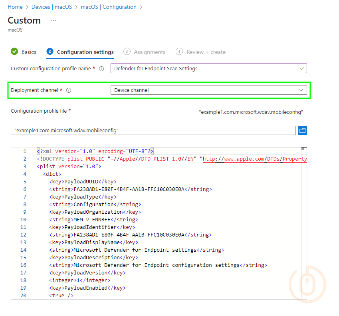Viewport: 339px width, 316px height.
Task: Click the step 4 circle icon
Action: pyautogui.click(x=179, y=52)
